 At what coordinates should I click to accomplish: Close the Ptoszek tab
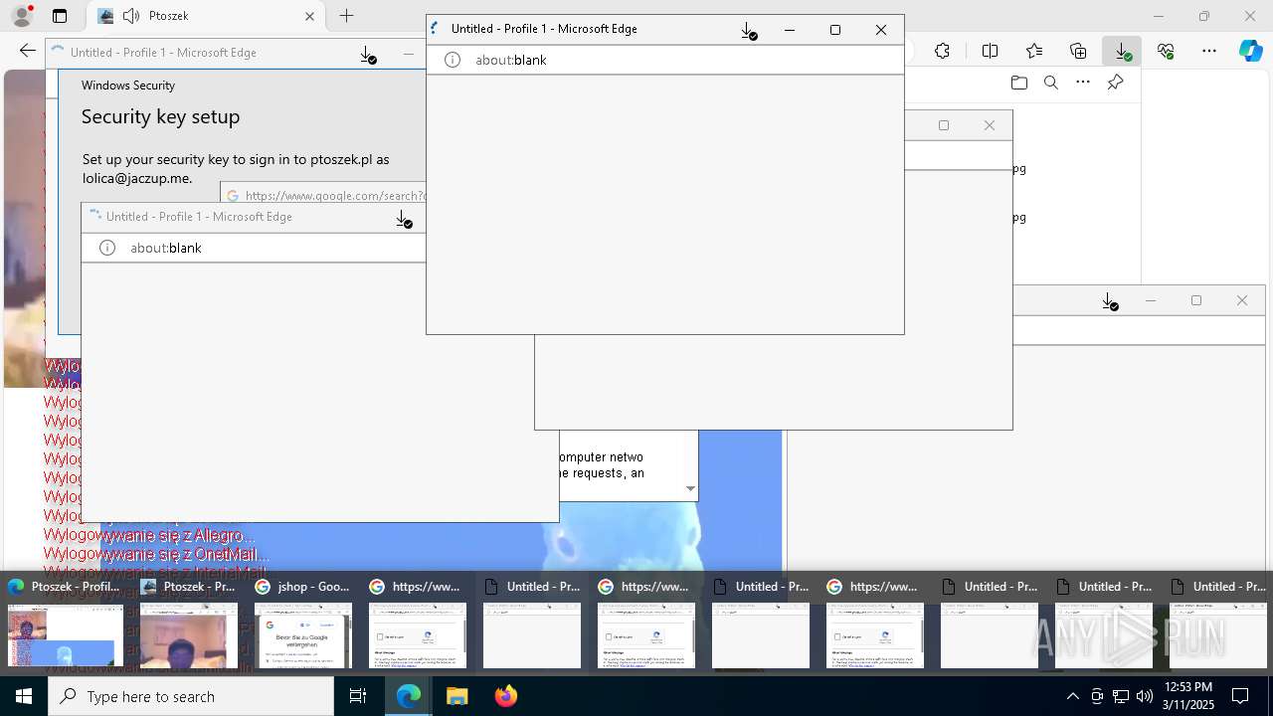coord(309,16)
